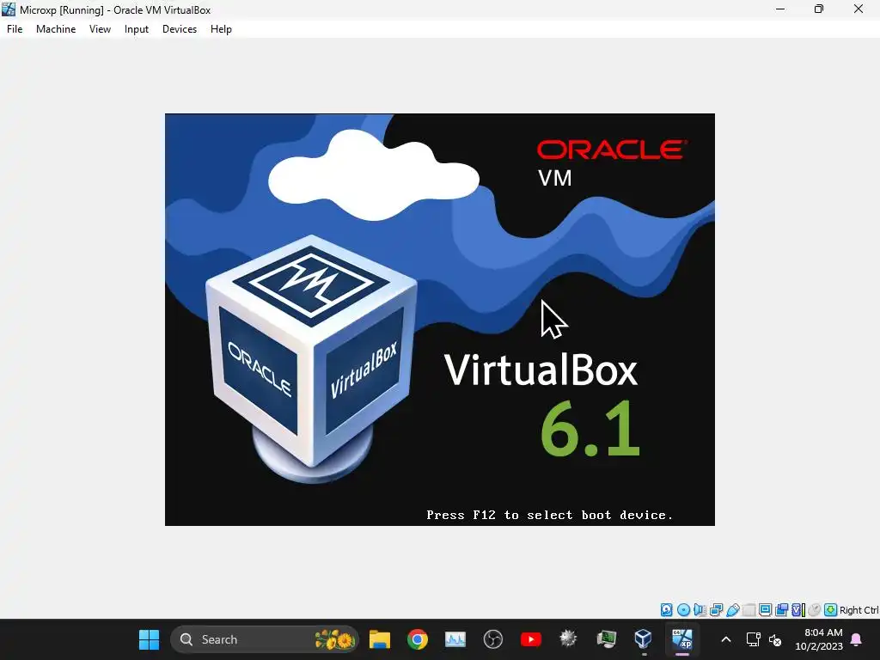This screenshot has height=660, width=880.
Task: Open YouTube from the taskbar
Action: point(530,639)
